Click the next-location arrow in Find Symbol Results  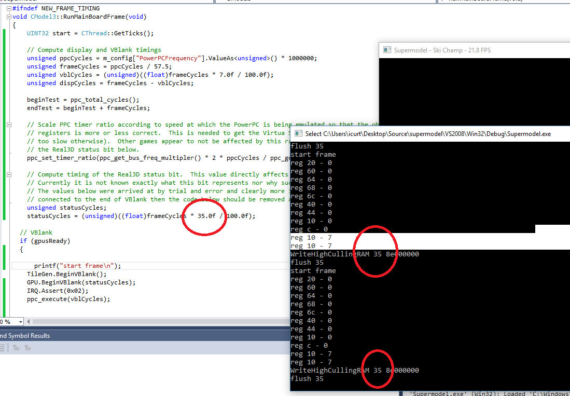click(x=27, y=348)
